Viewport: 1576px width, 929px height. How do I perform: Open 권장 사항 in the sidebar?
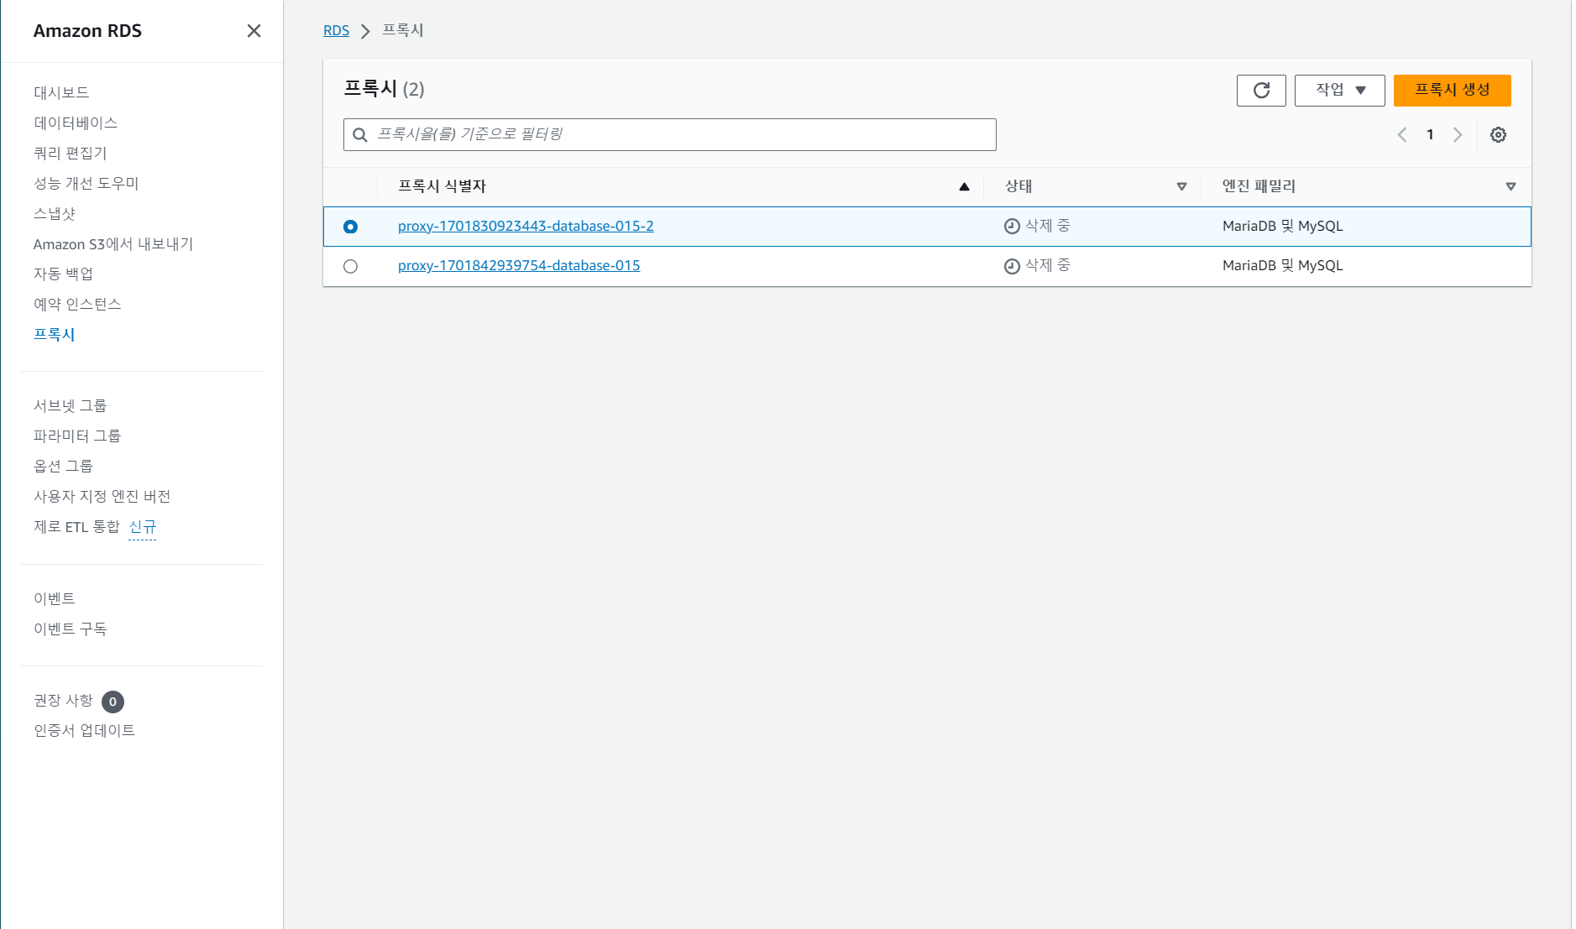click(x=63, y=700)
